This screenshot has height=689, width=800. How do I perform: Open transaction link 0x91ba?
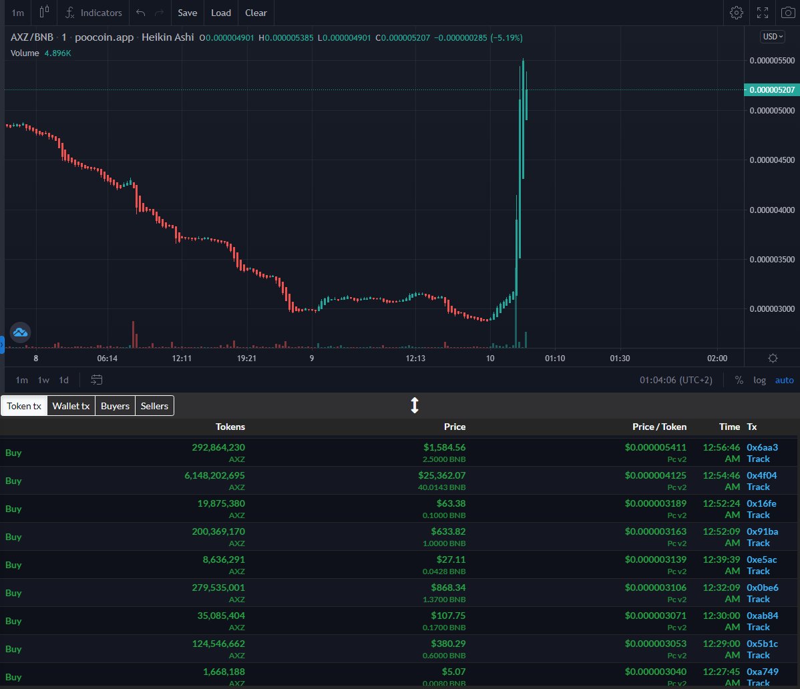[x=762, y=531]
